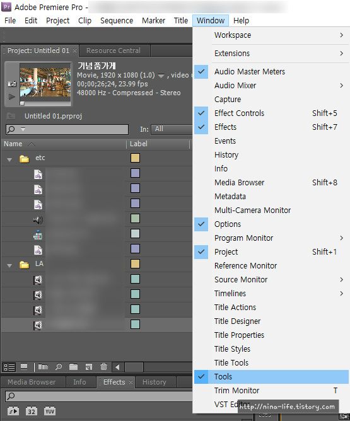Open the Workspace submenu
The width and height of the screenshot is (350, 421).
coord(271,35)
